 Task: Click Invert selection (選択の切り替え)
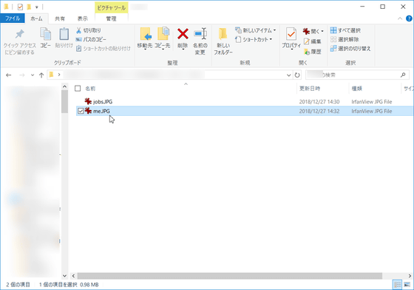pyautogui.click(x=350, y=49)
